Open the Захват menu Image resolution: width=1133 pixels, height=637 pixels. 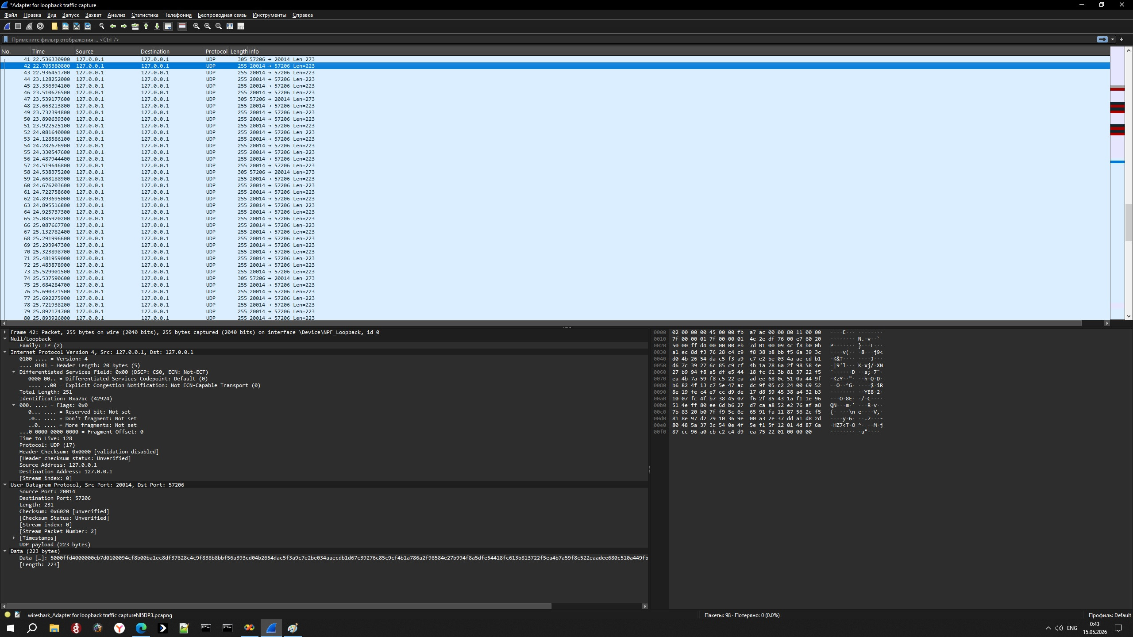(x=93, y=15)
